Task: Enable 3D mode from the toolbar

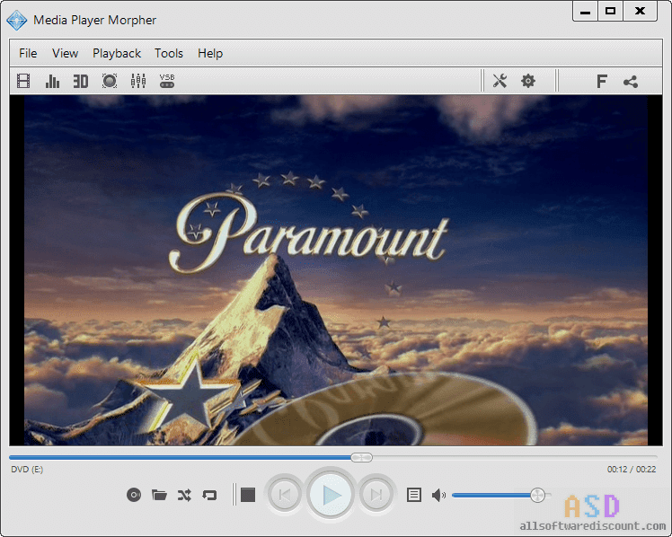Action: click(x=81, y=81)
